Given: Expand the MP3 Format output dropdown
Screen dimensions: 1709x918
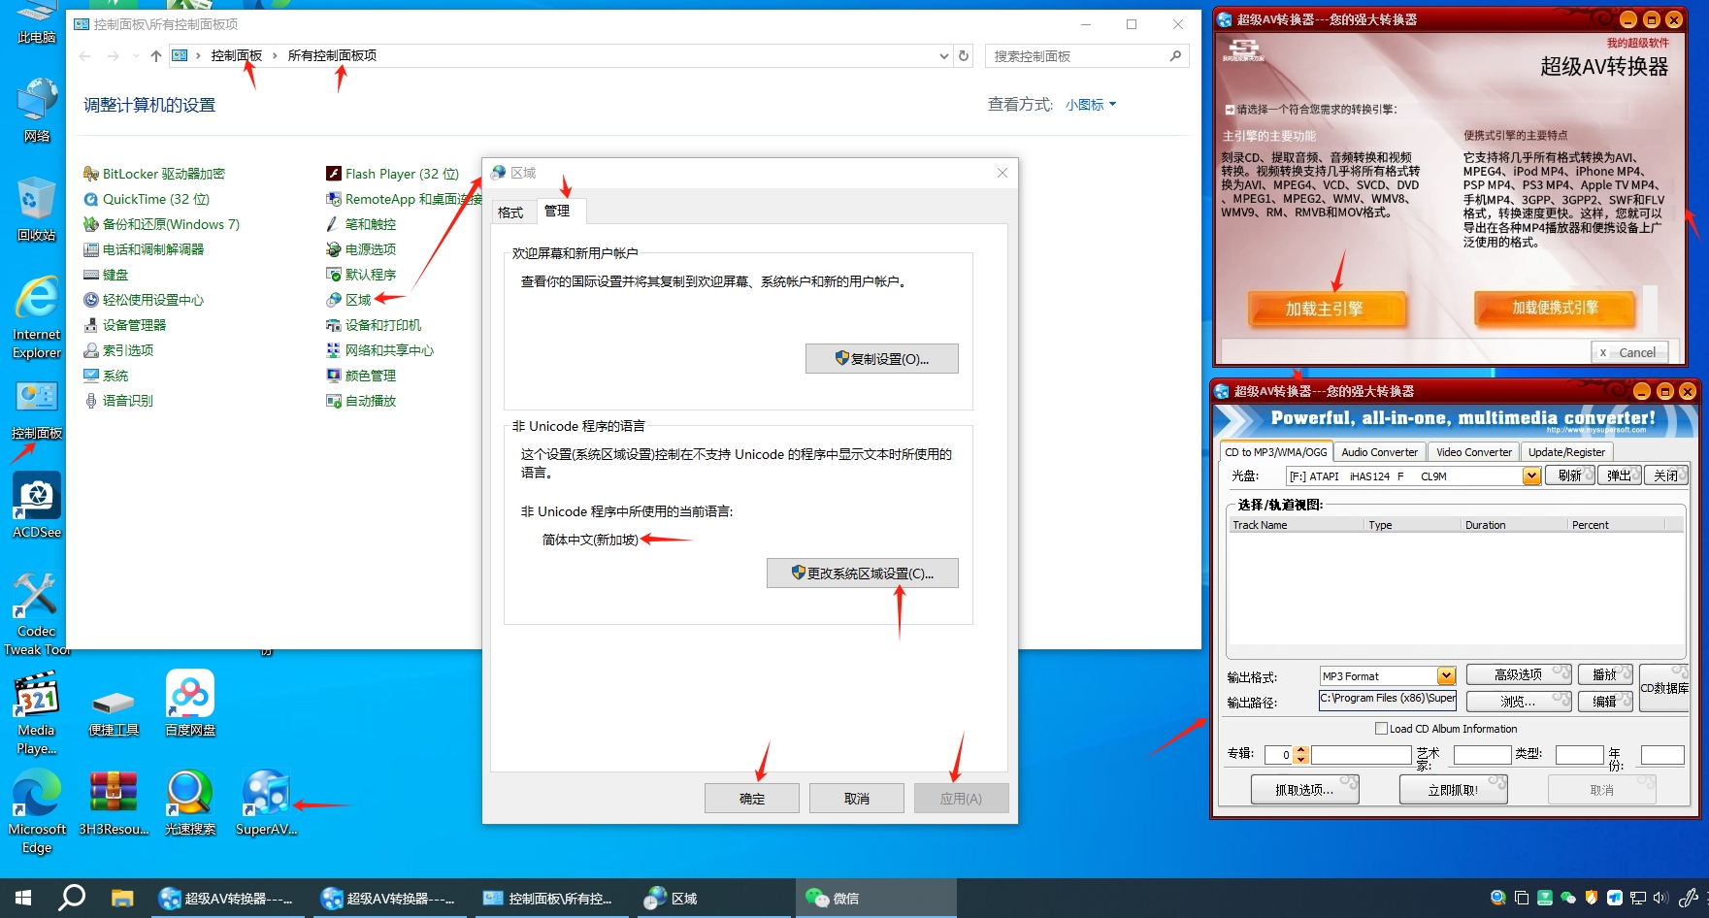Looking at the screenshot, I should click(1446, 675).
